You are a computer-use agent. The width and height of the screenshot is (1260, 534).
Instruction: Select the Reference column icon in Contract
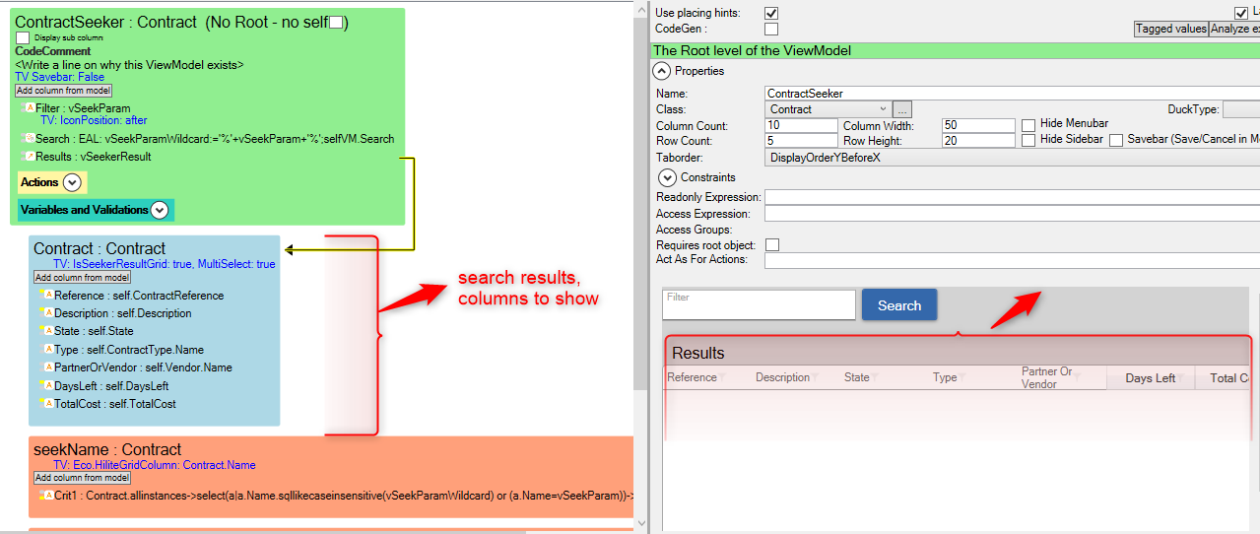(46, 296)
